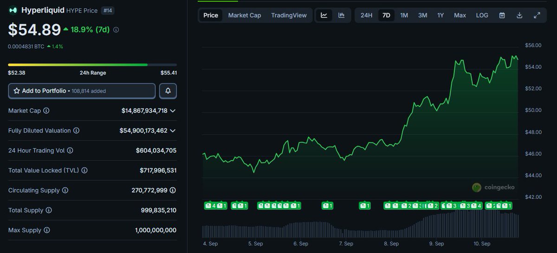The image size is (557, 253).
Task: Click the $55.41 range high value
Action: click(168, 73)
